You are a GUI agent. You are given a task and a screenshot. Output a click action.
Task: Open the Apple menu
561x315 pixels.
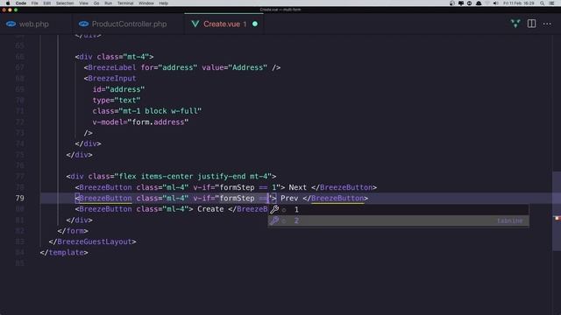click(8, 3)
